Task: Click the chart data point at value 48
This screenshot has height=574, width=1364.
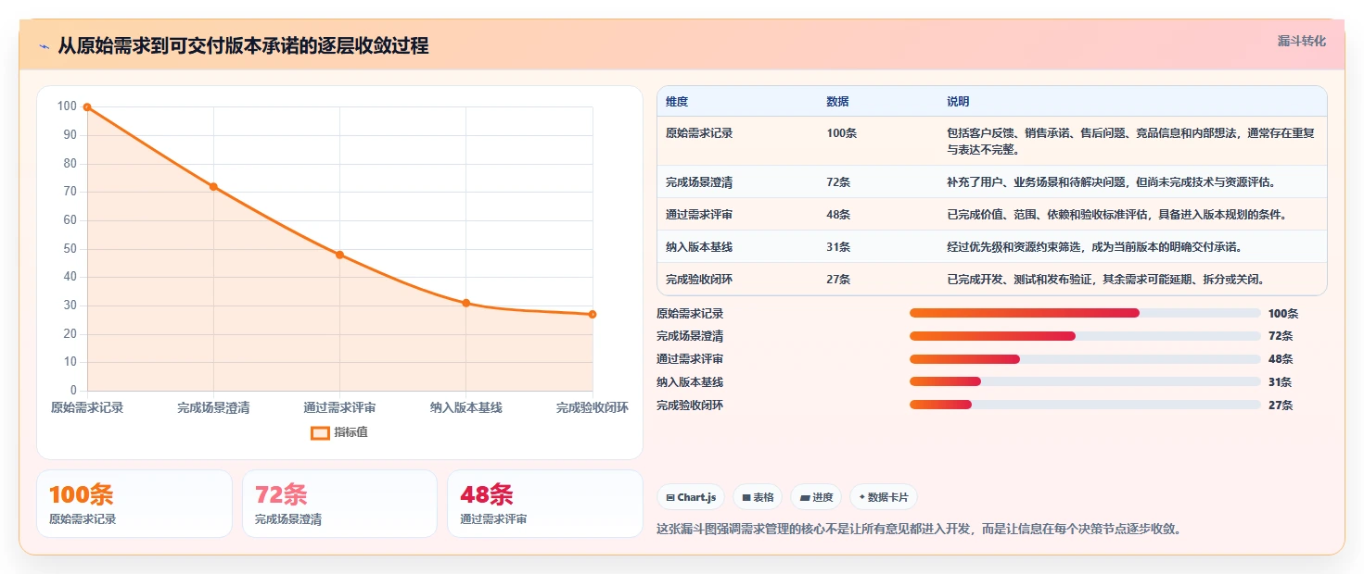Action: coord(339,255)
